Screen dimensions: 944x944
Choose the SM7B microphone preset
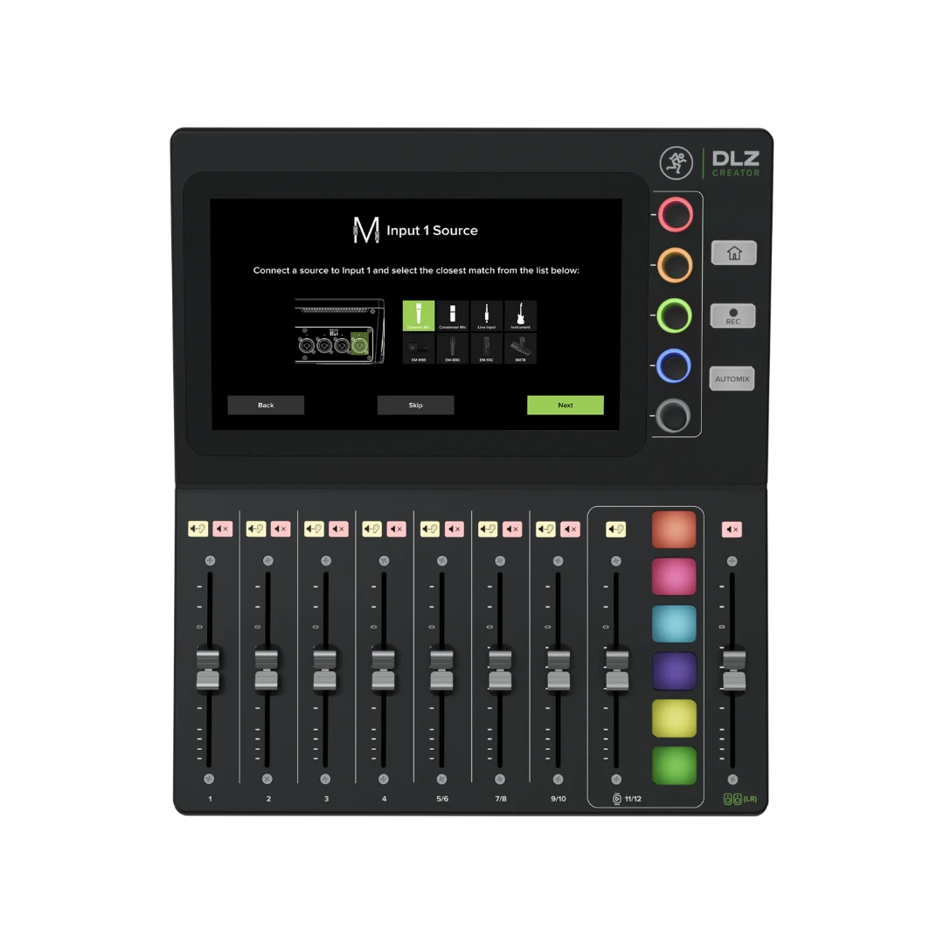[520, 348]
